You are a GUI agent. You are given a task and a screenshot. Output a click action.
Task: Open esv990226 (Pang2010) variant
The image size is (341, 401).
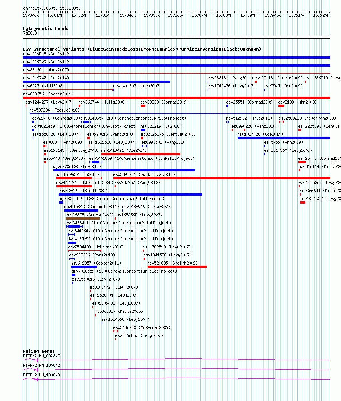(254, 126)
